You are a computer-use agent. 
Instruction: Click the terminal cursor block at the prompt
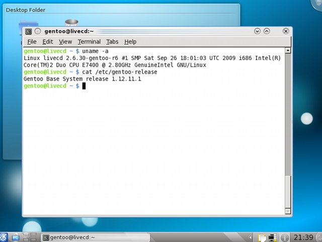pos(84,86)
